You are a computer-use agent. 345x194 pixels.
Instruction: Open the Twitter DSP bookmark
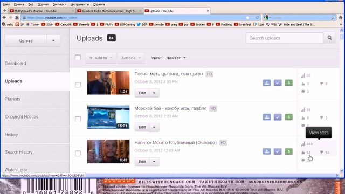pyautogui.click(x=142, y=24)
